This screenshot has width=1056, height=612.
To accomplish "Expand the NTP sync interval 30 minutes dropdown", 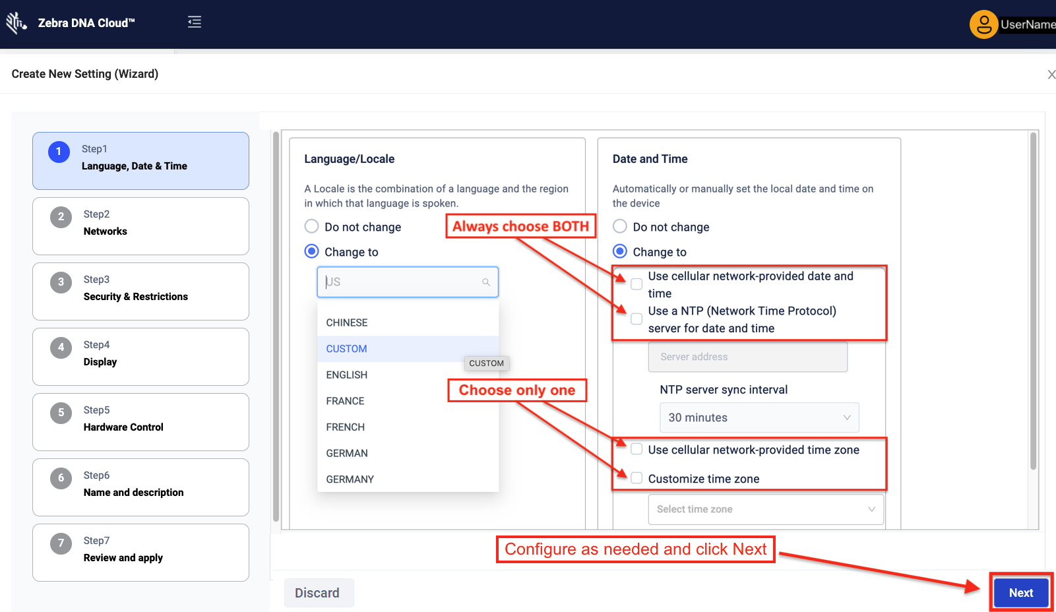I will point(759,417).
